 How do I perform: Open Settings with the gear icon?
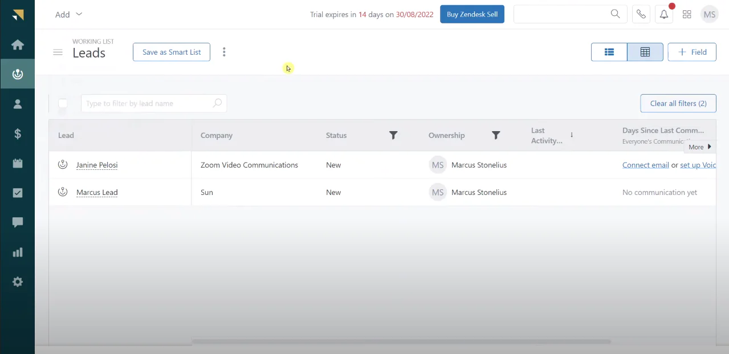17,282
